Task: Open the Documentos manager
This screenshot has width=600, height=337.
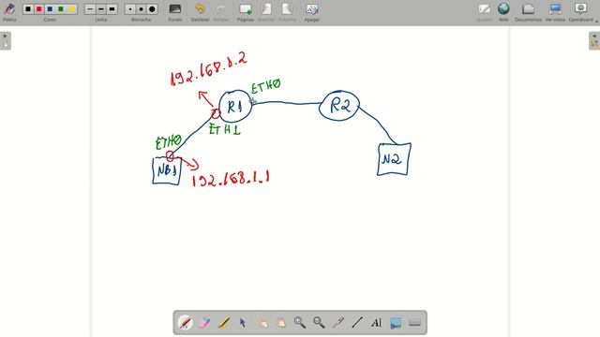Action: click(x=528, y=11)
